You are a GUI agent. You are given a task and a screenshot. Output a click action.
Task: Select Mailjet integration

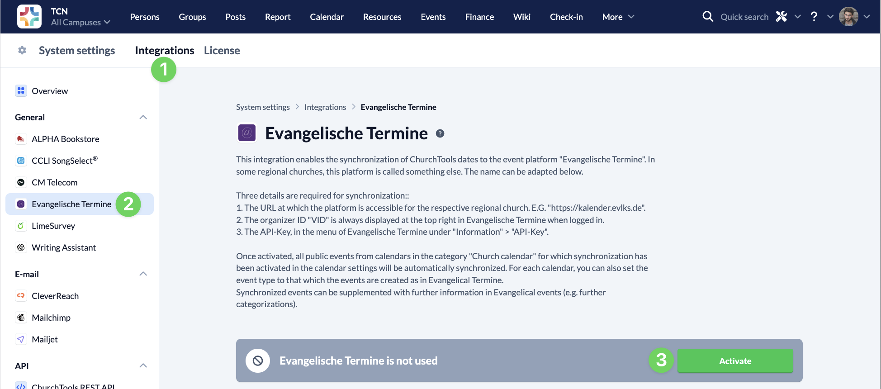(x=80, y=339)
